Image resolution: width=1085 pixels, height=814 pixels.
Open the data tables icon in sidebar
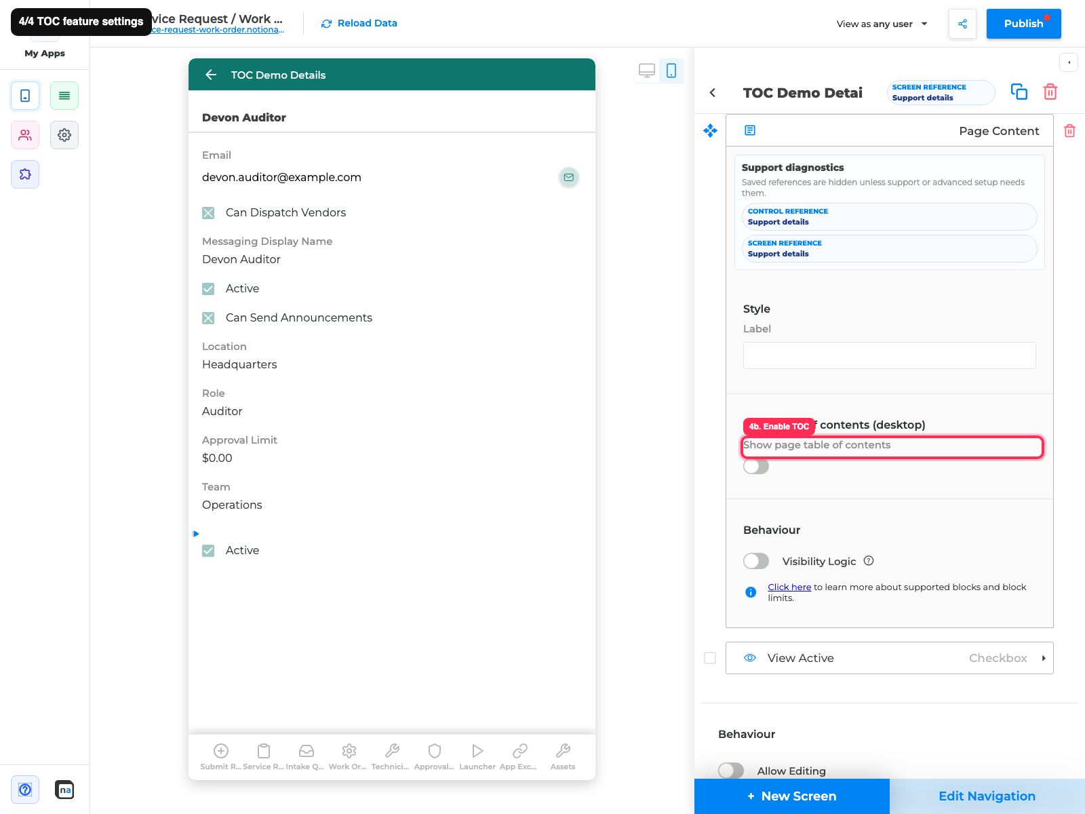click(x=64, y=96)
